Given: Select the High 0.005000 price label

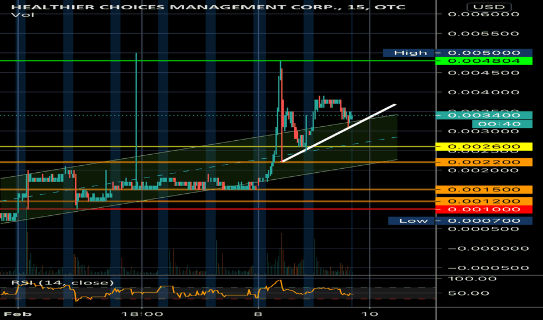Looking at the screenshot, I should (457, 52).
